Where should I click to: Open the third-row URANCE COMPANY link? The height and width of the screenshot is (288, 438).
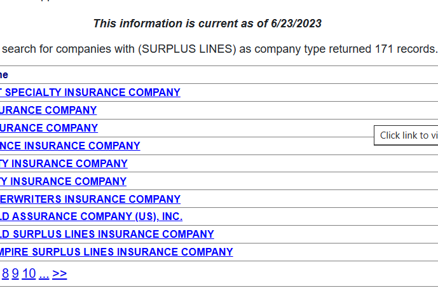tap(49, 128)
